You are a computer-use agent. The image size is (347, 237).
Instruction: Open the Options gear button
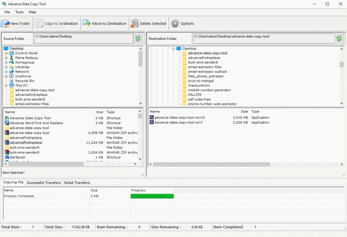tap(183, 24)
